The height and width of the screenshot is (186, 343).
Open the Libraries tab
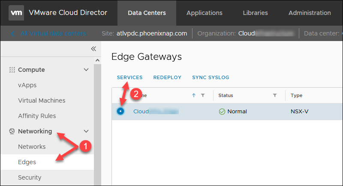pos(255,13)
